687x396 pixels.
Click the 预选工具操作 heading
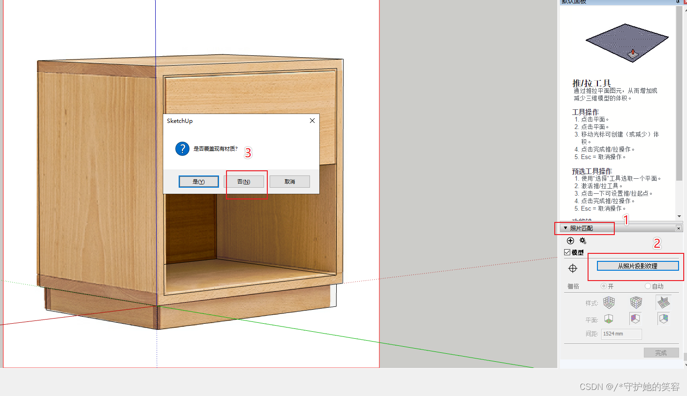(592, 171)
